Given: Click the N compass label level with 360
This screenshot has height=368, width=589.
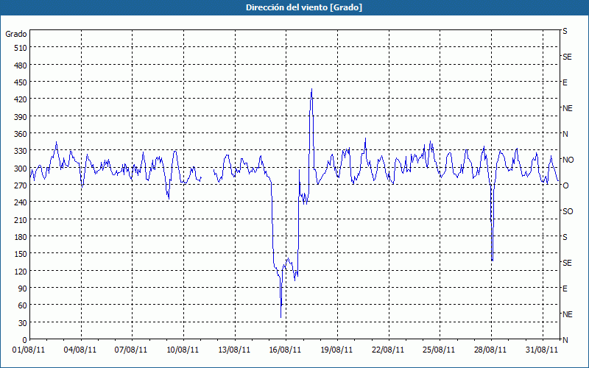Looking at the screenshot, I should 565,134.
